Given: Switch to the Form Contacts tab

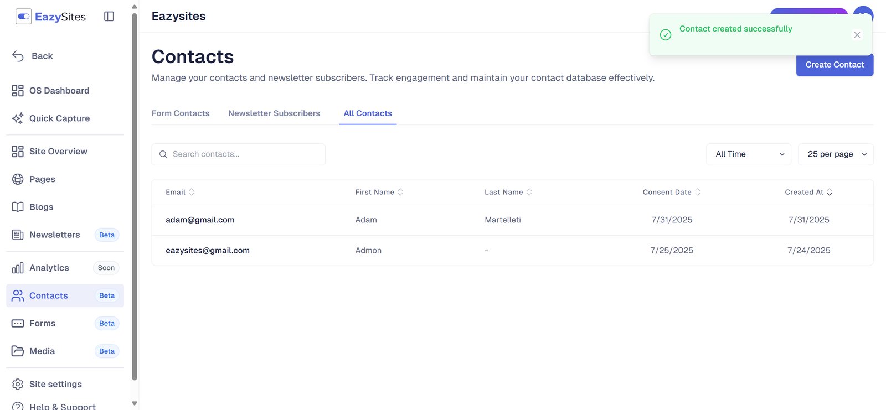Looking at the screenshot, I should click(181, 113).
